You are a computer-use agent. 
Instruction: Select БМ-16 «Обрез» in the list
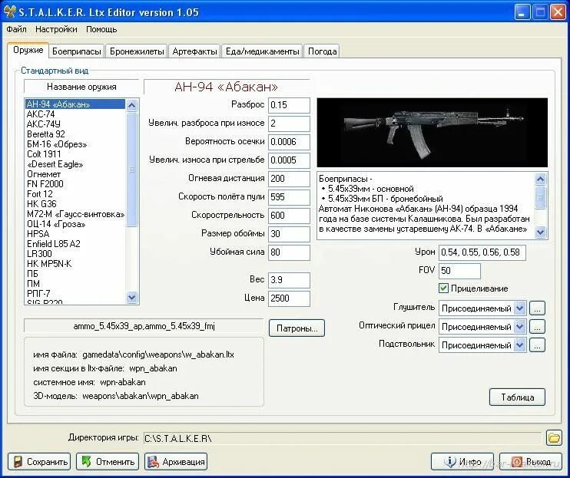(x=75, y=144)
